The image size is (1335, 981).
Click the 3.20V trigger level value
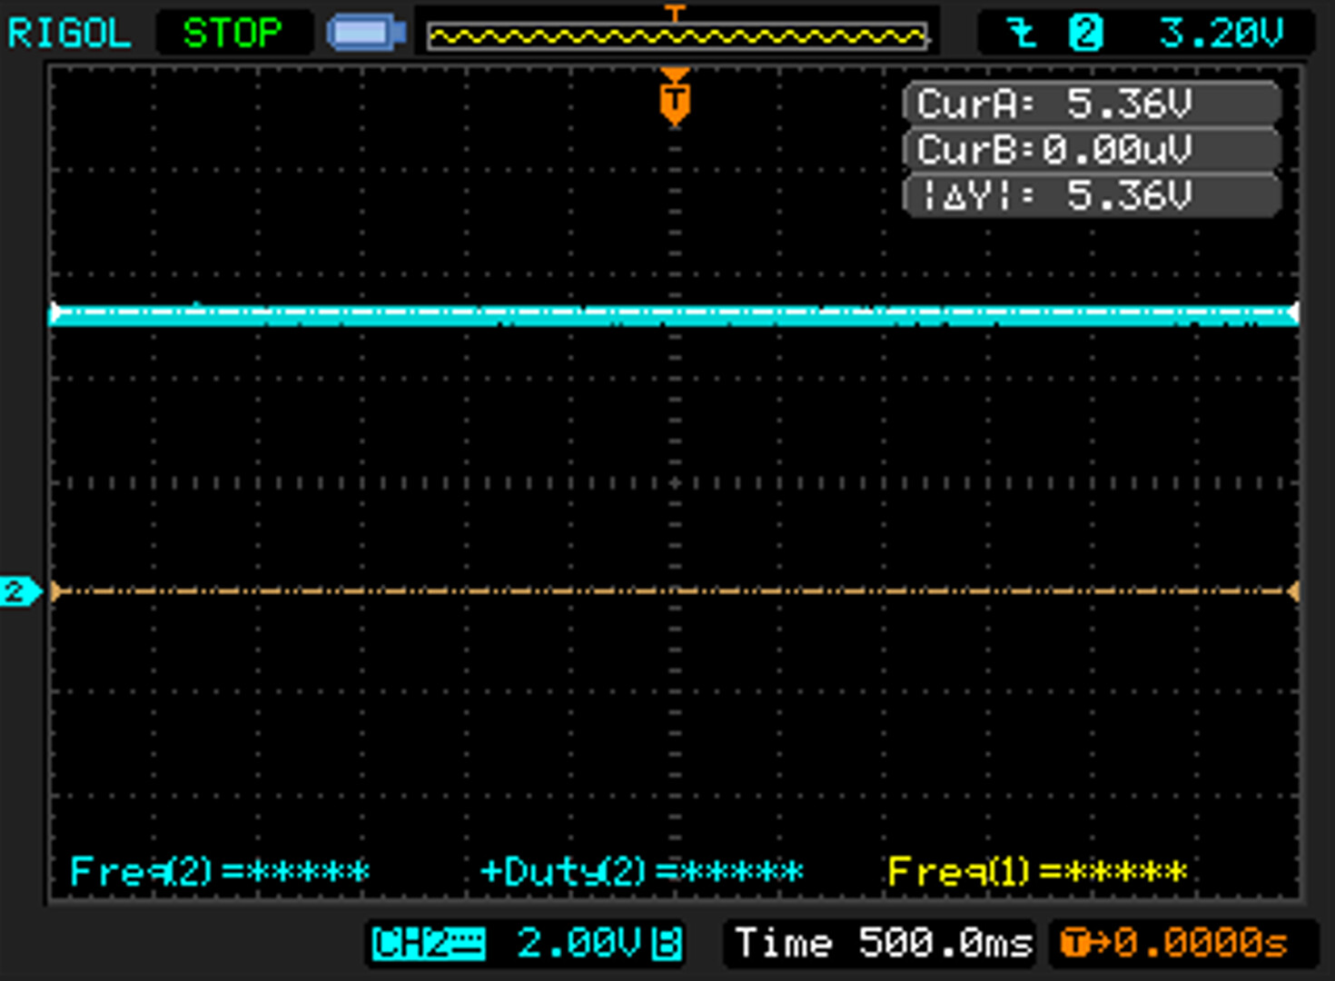[1220, 35]
